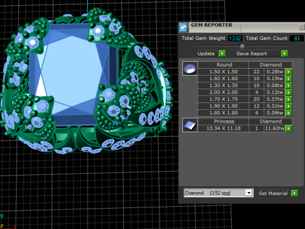305x229 pixels.
Task: Open the Diamond material dropdown
Action: tap(249, 193)
